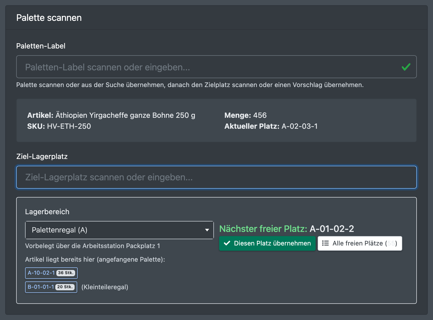Click the help text below Paletten-Label
The width and height of the screenshot is (433, 320).
click(x=190, y=85)
